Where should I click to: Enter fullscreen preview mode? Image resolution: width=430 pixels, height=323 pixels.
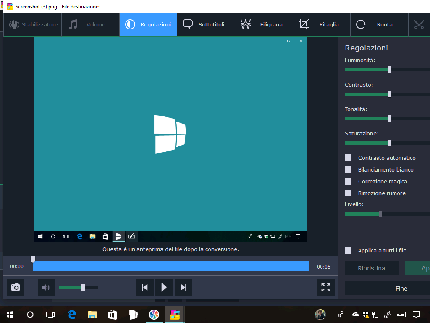[x=326, y=287]
